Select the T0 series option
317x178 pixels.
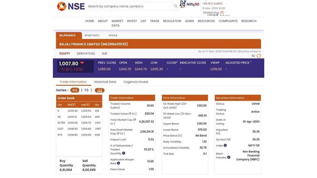tap(86, 90)
